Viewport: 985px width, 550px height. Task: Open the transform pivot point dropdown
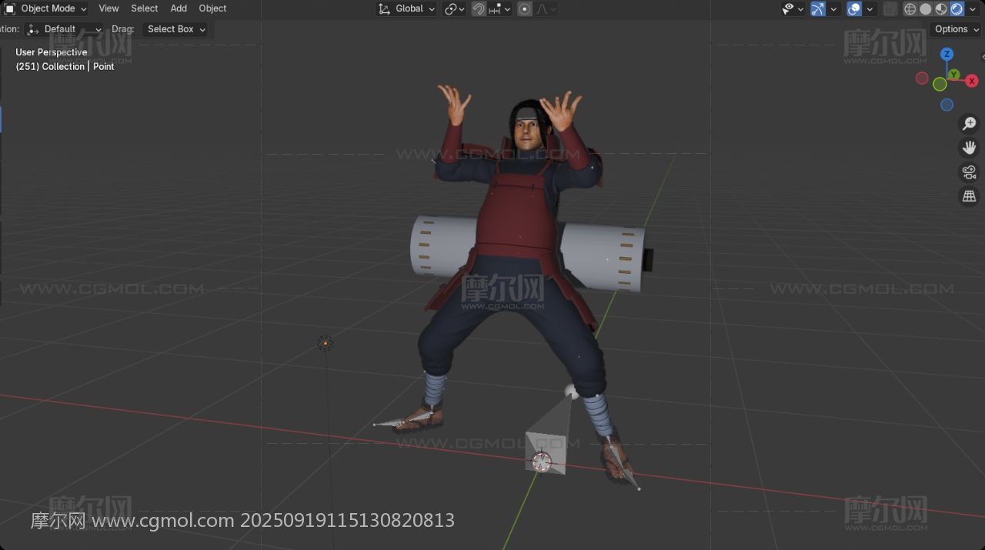[x=454, y=8]
